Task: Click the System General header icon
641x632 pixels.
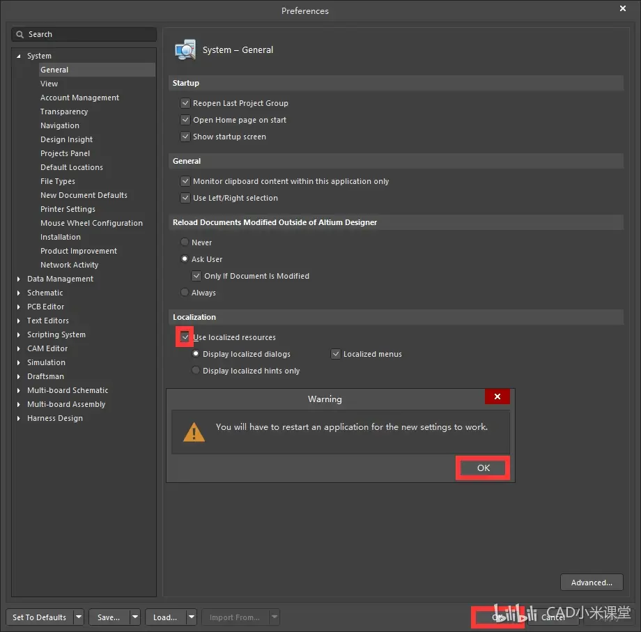Action: pos(185,50)
